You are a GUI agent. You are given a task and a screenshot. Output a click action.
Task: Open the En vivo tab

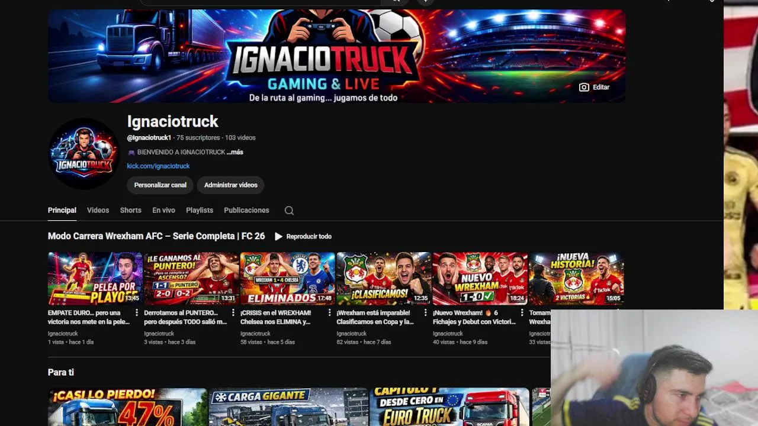coord(163,210)
